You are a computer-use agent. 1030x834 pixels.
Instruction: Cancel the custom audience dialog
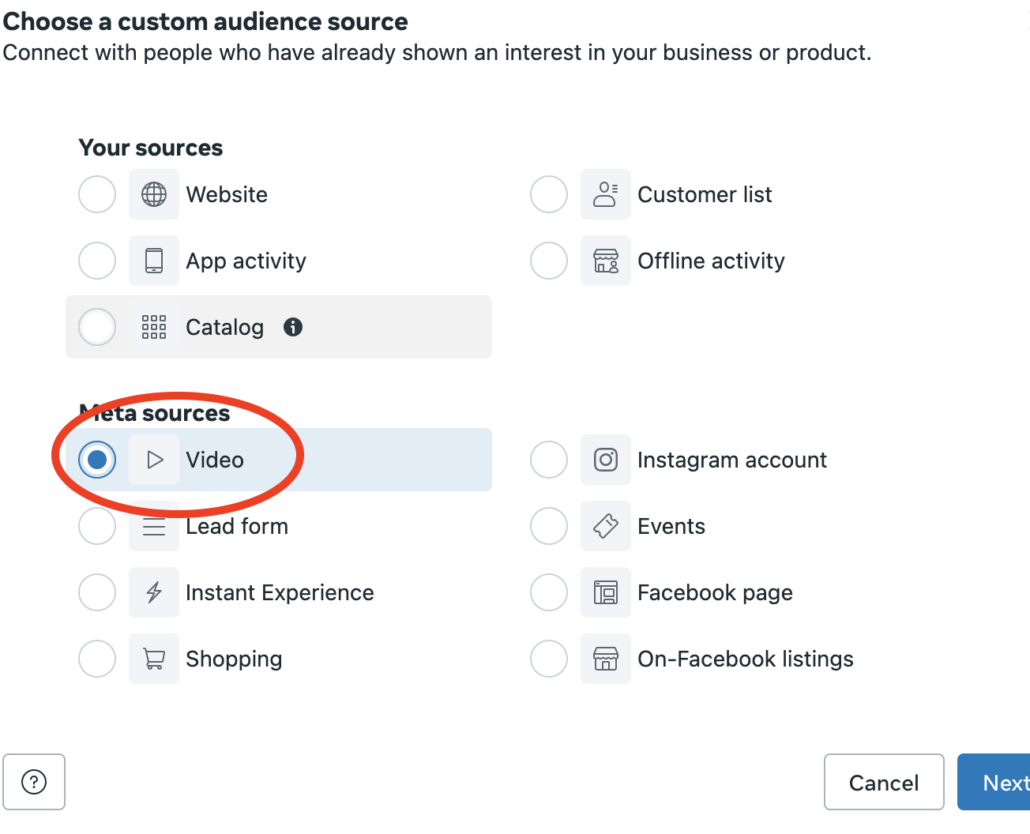click(x=883, y=782)
